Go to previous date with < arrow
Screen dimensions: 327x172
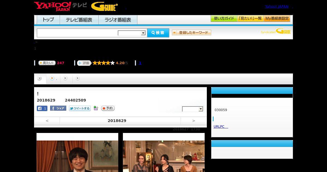tap(47, 121)
